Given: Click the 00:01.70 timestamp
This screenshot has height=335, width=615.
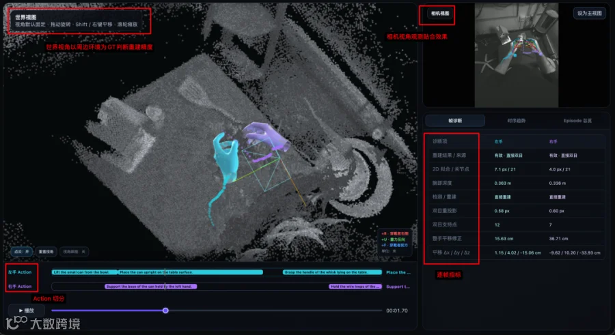Looking at the screenshot, I should (397, 310).
